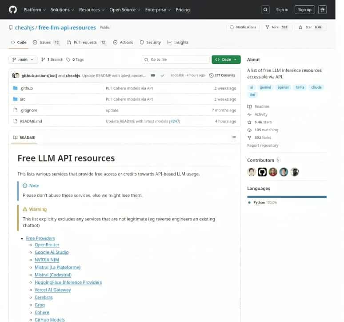Click the .github folder icon

pyautogui.click(x=15, y=88)
